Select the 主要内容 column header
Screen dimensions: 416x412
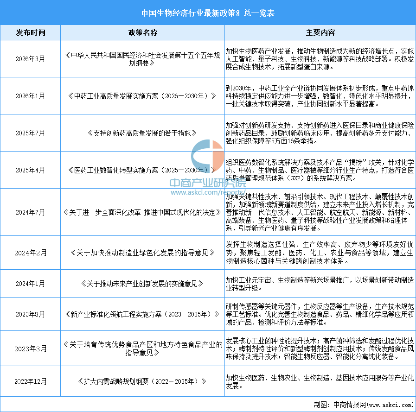(320, 33)
